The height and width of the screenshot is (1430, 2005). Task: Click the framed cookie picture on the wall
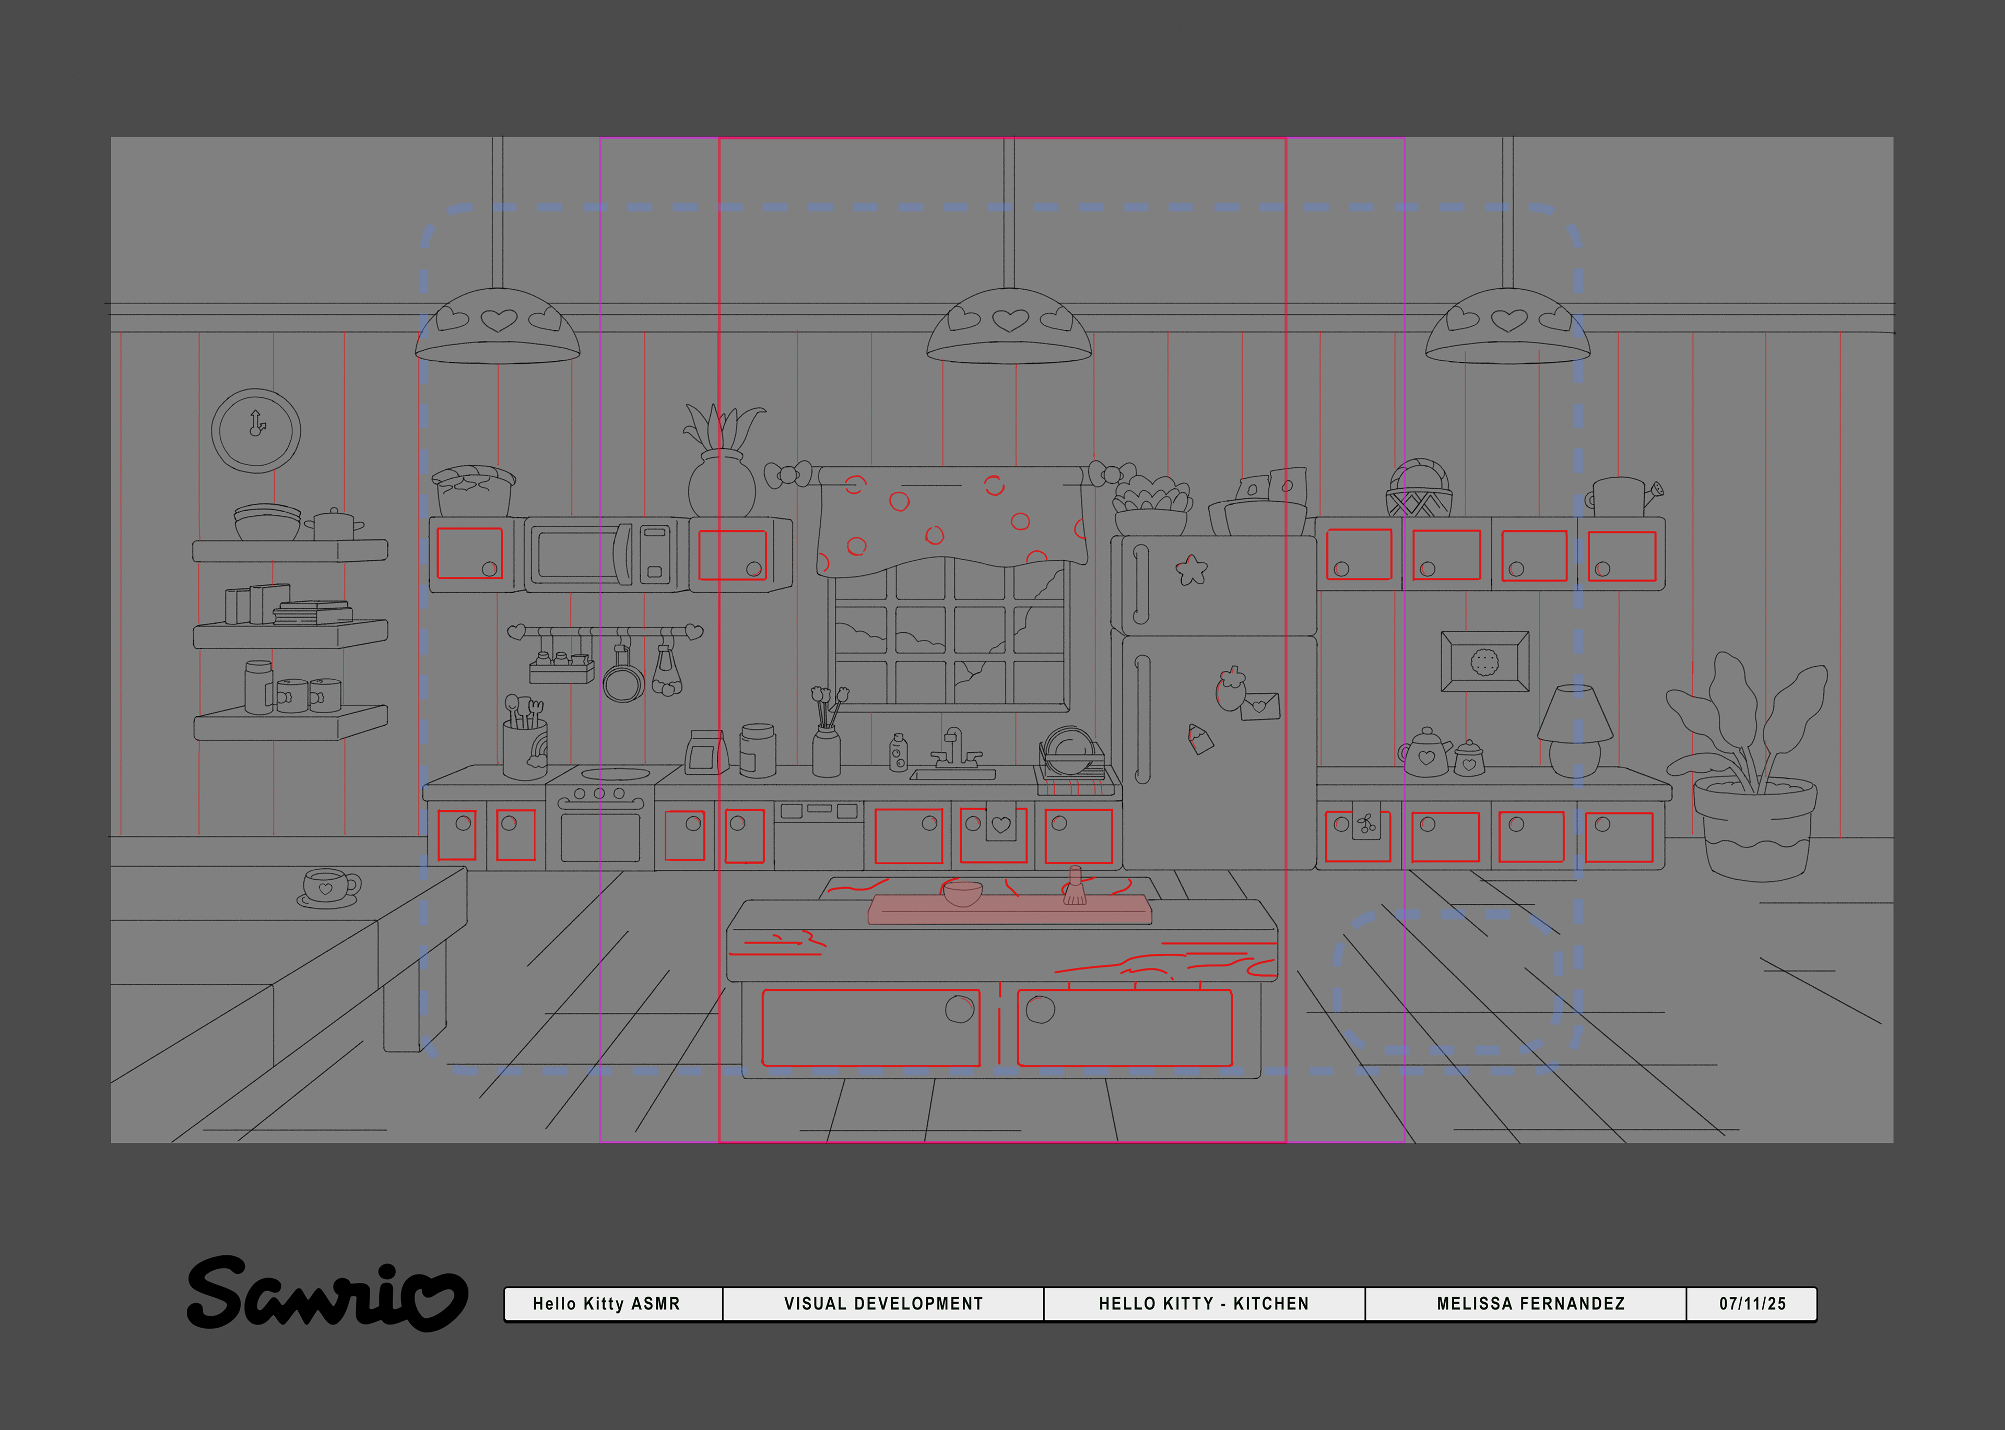coord(1484,661)
